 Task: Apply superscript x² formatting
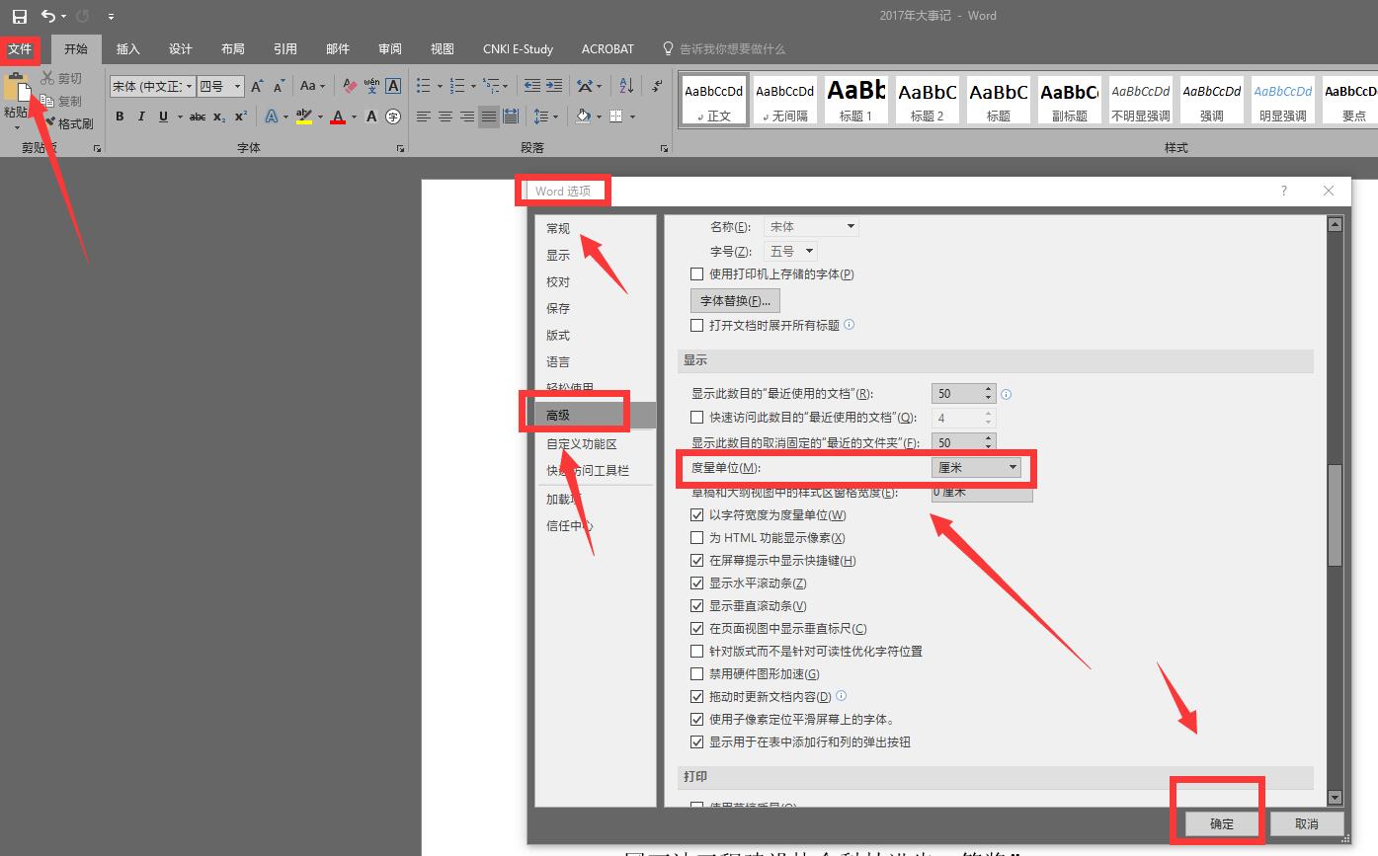point(241,117)
